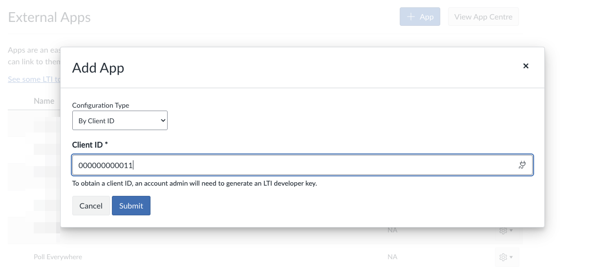Image resolution: width=603 pixels, height=267 pixels.
Task: Open the gear settings icon for Poll Everywhere
Action: 503,257
